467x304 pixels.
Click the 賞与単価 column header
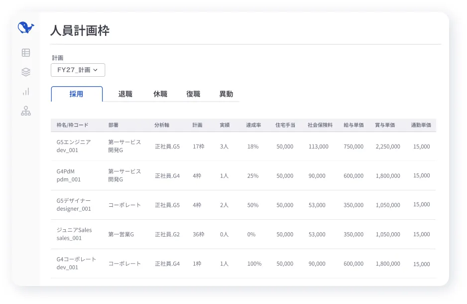[x=385, y=125]
